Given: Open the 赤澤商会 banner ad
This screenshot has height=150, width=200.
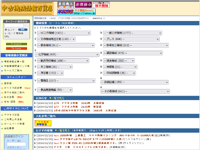Looking at the screenshot, I should 83,5.
